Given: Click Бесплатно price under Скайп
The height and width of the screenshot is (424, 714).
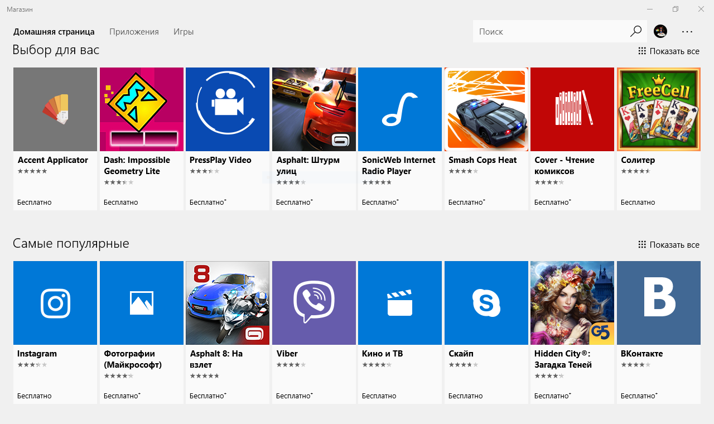Looking at the screenshot, I should tap(466, 396).
